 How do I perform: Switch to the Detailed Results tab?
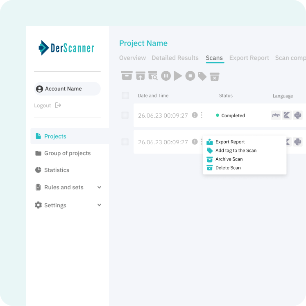[x=175, y=58]
